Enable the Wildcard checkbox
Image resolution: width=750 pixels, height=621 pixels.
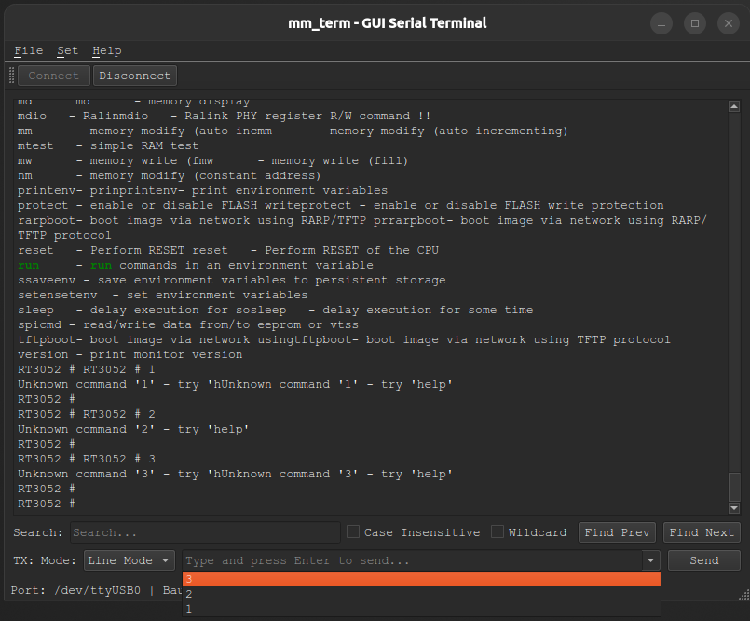tap(498, 531)
